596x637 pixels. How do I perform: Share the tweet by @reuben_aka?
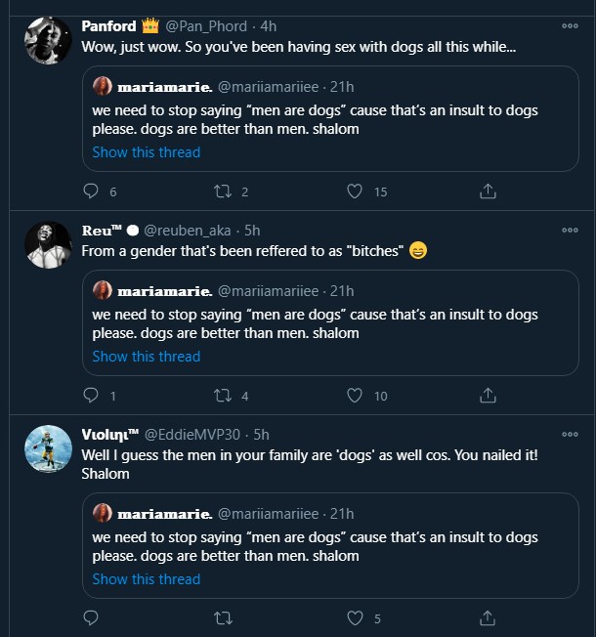488,396
